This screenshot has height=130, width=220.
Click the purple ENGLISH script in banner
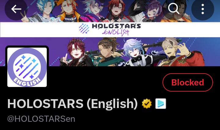pos(116,33)
